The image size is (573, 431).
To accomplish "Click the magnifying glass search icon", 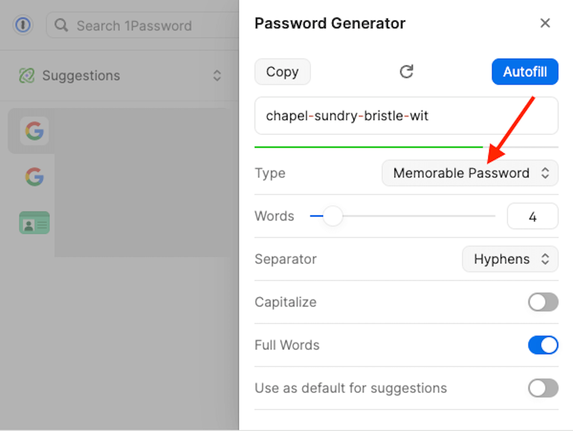I will click(61, 25).
